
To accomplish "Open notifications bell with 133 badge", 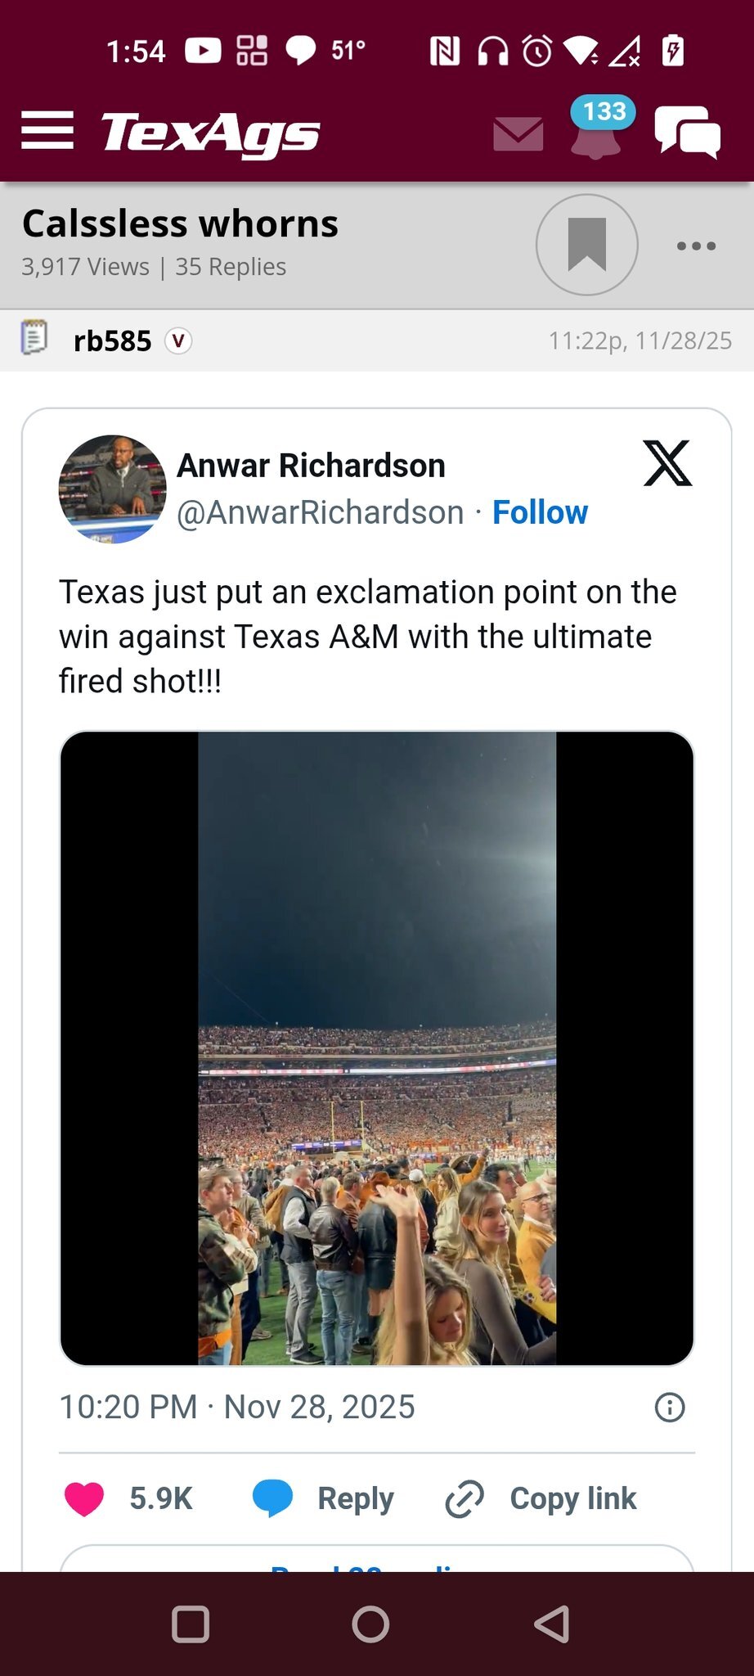I will click(x=597, y=131).
